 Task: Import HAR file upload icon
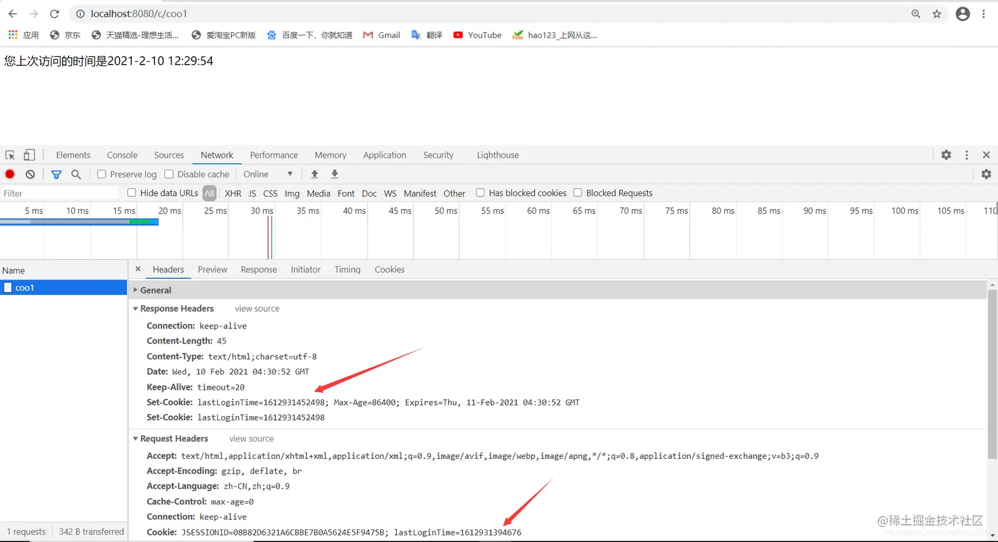(315, 174)
